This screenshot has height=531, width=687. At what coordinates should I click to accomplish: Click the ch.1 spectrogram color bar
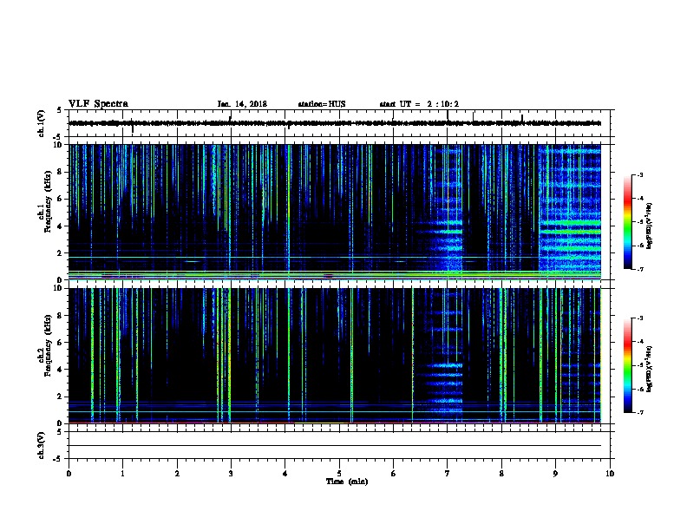click(627, 222)
